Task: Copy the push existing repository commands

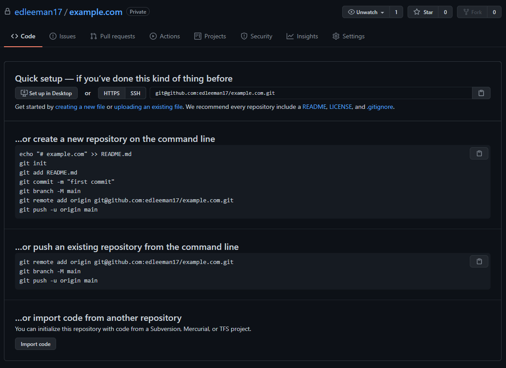Action: (479, 261)
